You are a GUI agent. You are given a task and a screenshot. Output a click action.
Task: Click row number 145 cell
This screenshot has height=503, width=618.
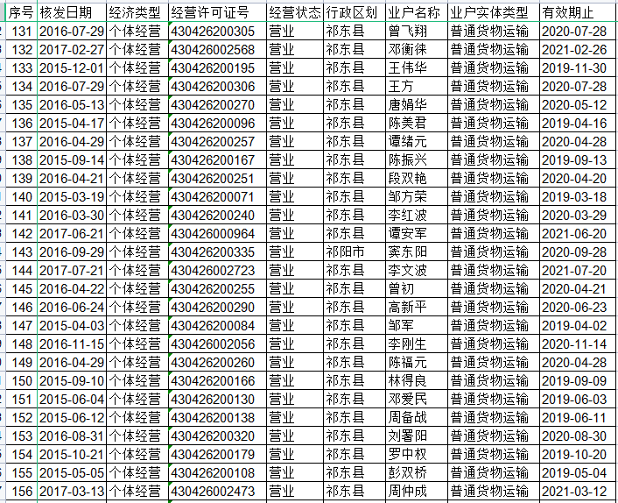22,288
